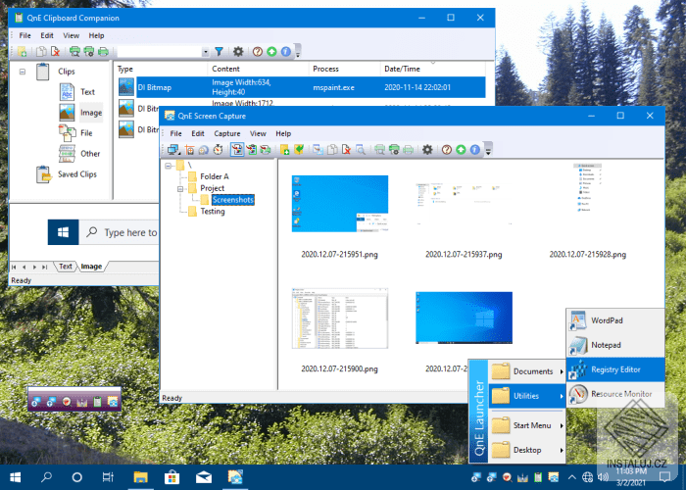The image size is (686, 490).
Task: Launch Registry Editor from the Utilities submenu
Action: 616,369
